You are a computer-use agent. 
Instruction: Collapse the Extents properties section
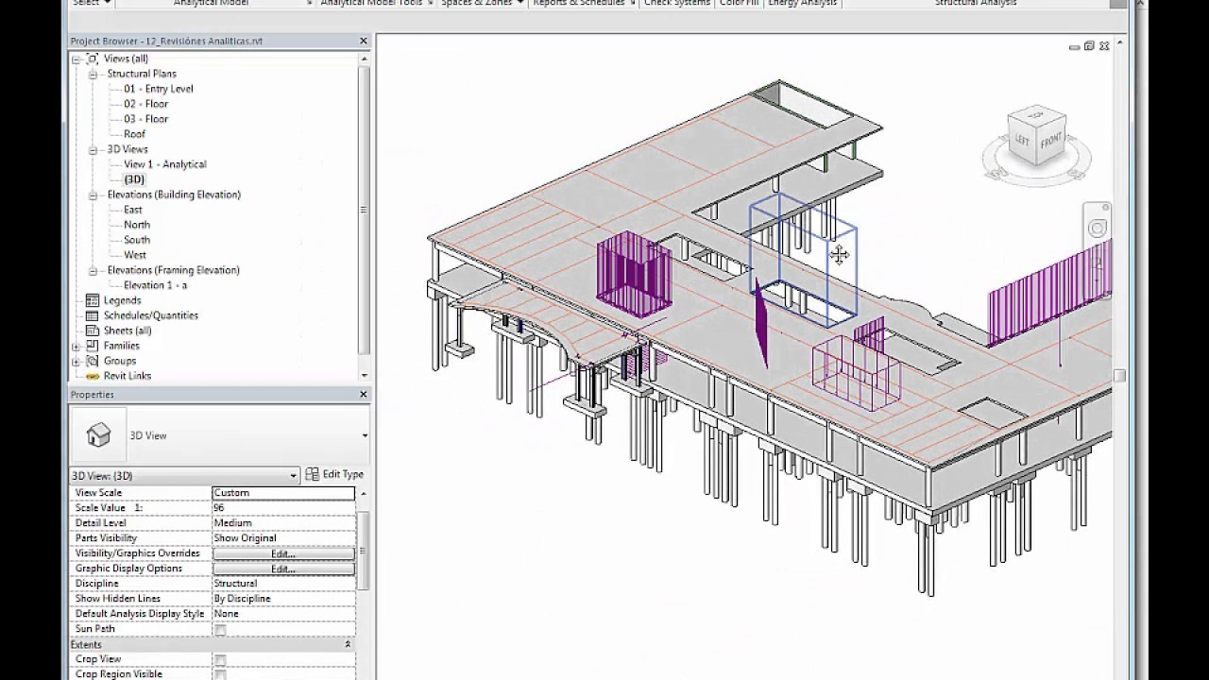[347, 644]
